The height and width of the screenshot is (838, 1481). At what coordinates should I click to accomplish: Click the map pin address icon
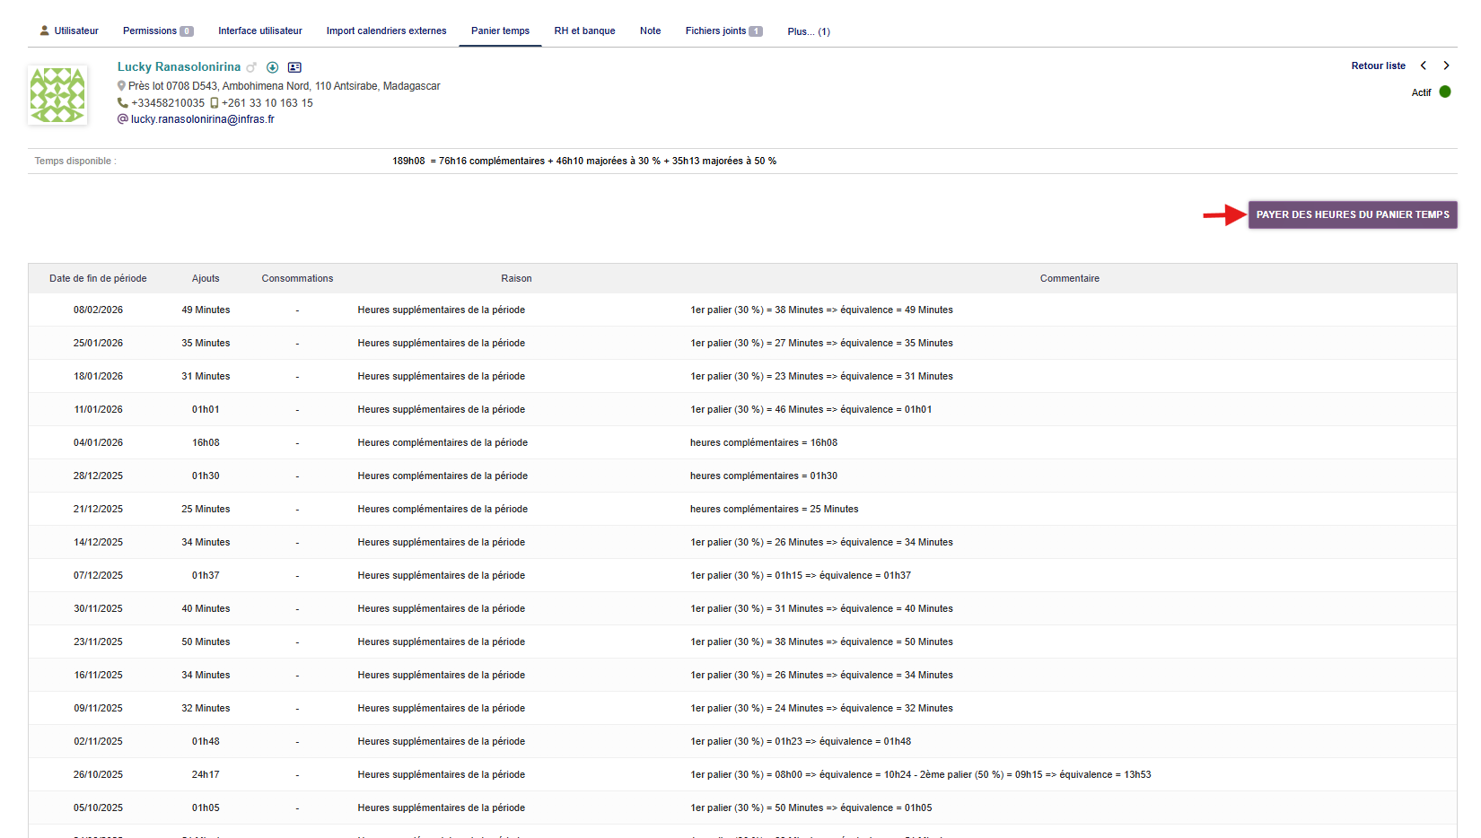[x=121, y=86]
